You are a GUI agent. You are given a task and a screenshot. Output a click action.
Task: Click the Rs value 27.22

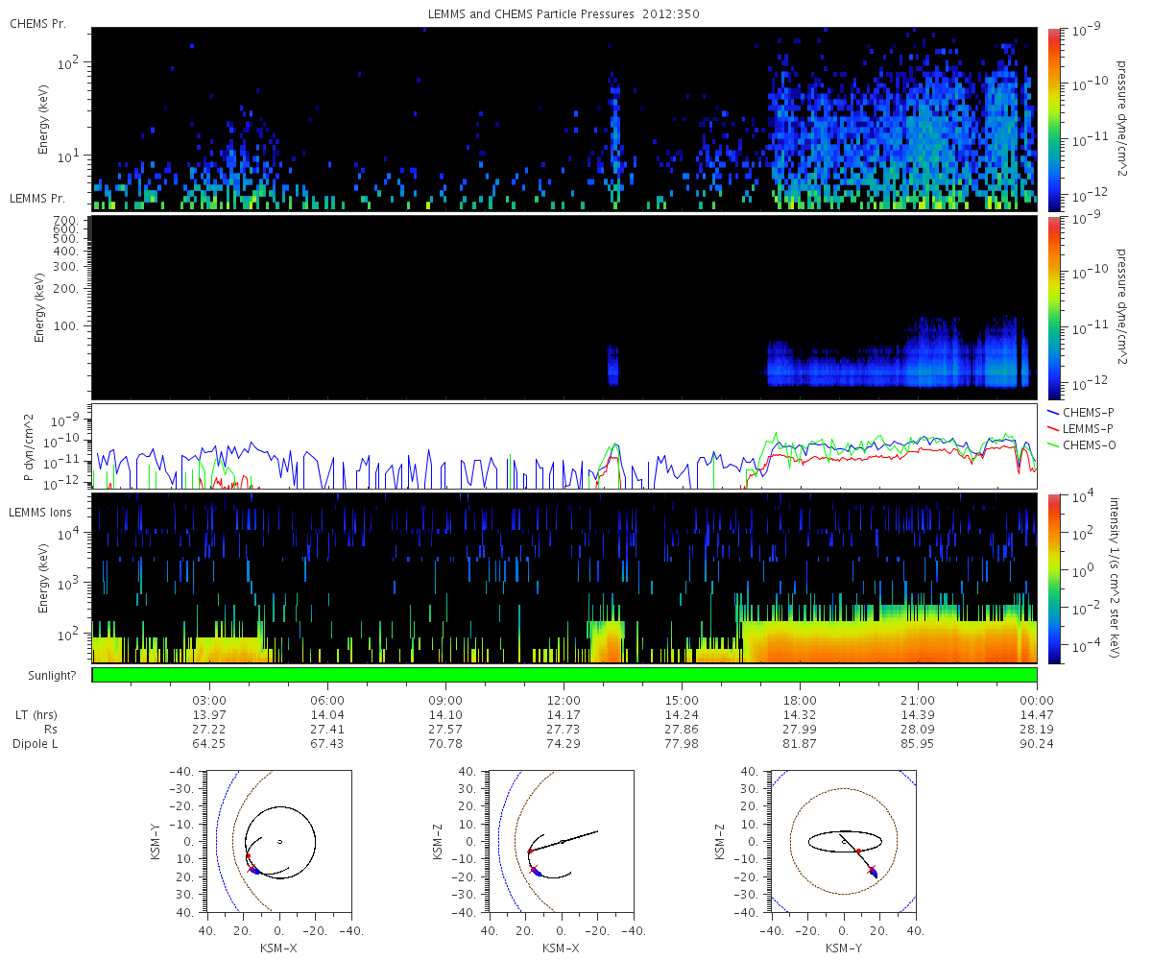click(x=209, y=730)
